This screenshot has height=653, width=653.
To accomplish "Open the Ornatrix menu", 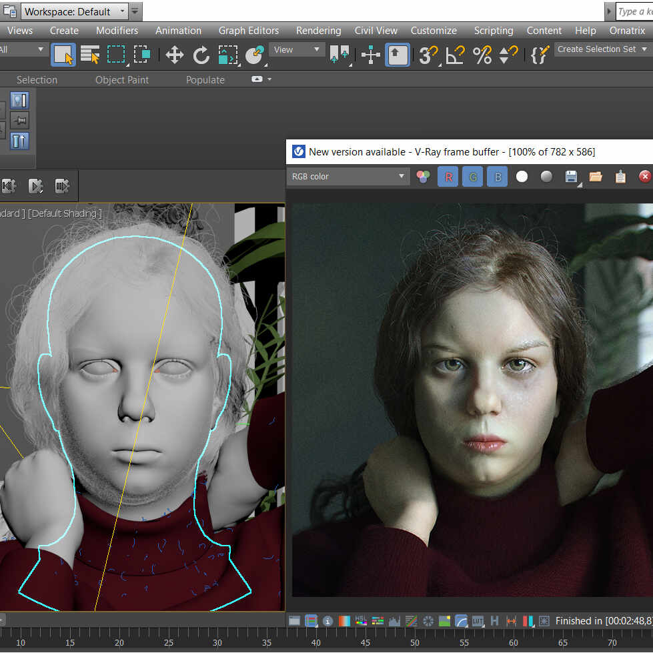I will tap(627, 31).
